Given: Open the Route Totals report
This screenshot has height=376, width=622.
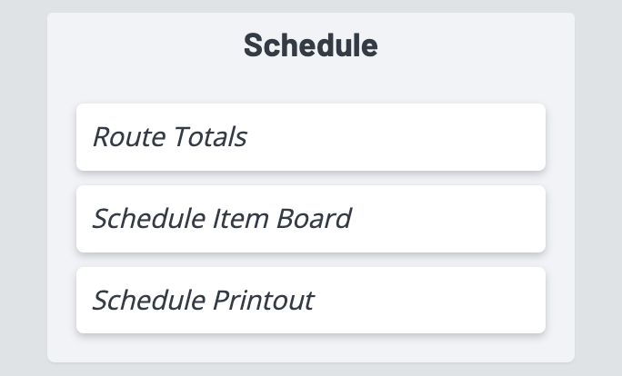Looking at the screenshot, I should point(310,137).
